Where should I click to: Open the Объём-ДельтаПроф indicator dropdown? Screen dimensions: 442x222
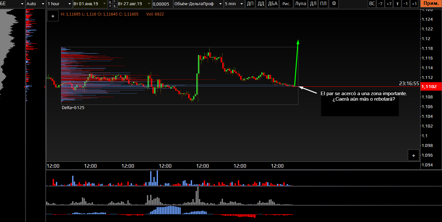click(198, 4)
